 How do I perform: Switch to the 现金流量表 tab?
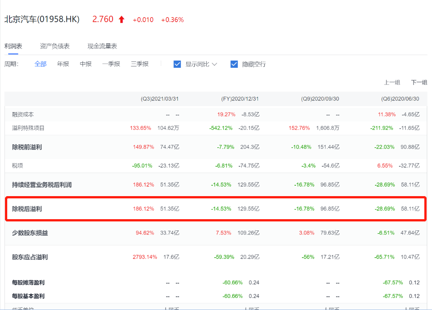(x=102, y=46)
